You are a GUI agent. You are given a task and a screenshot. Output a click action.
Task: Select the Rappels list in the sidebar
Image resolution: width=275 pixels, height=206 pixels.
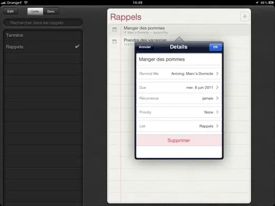click(43, 47)
